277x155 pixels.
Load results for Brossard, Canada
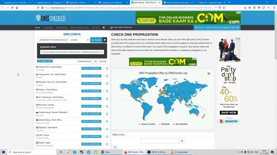(91, 106)
